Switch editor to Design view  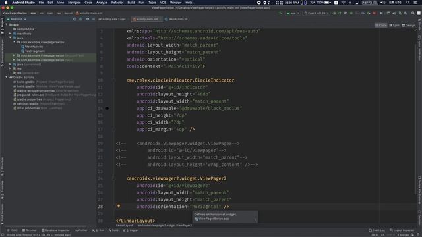click(409, 25)
